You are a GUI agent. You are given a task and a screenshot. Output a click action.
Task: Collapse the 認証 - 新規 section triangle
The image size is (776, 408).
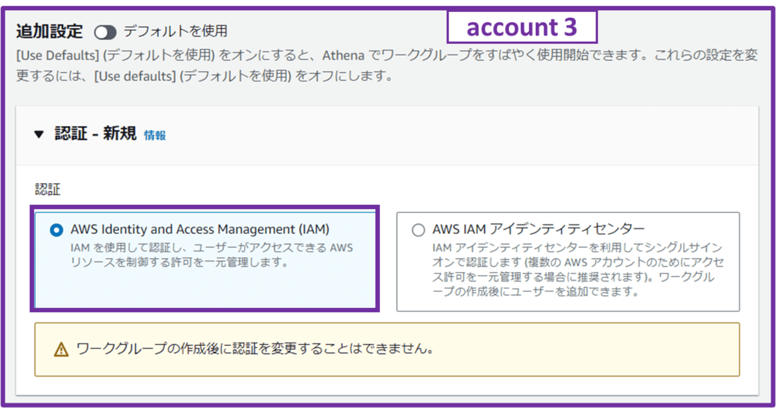pos(39,135)
